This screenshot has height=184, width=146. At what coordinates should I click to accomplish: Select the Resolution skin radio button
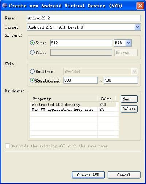[32, 80]
